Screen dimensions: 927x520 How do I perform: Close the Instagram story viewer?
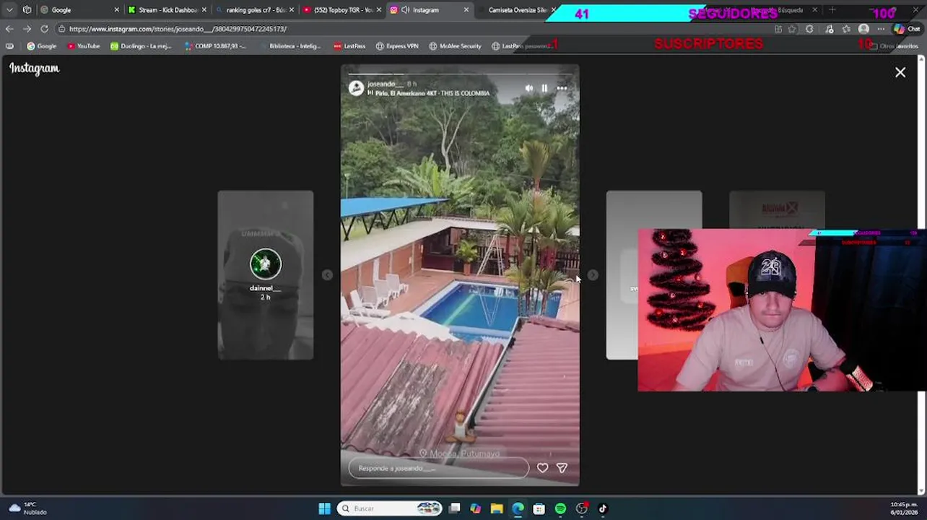(900, 72)
